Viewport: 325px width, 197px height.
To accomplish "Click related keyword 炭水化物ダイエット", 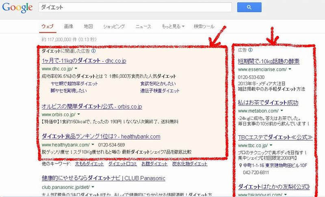I will [x=190, y=164].
